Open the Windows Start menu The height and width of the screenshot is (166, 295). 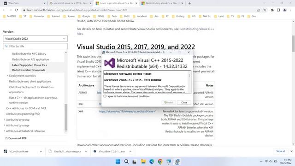[x=118, y=161]
